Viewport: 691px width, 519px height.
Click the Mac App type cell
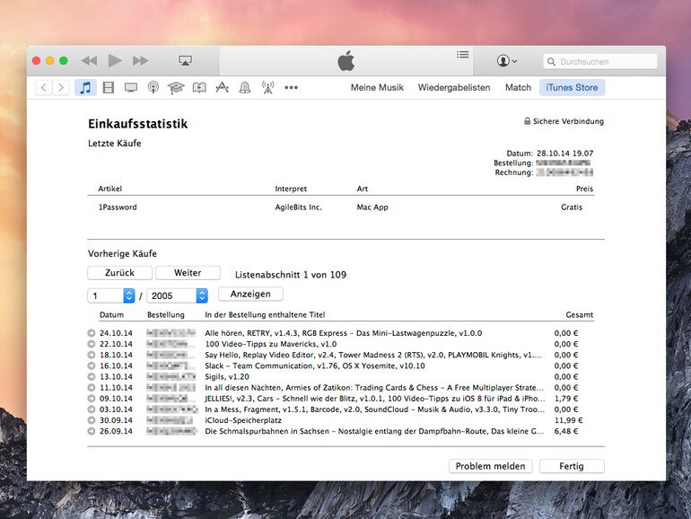[372, 207]
